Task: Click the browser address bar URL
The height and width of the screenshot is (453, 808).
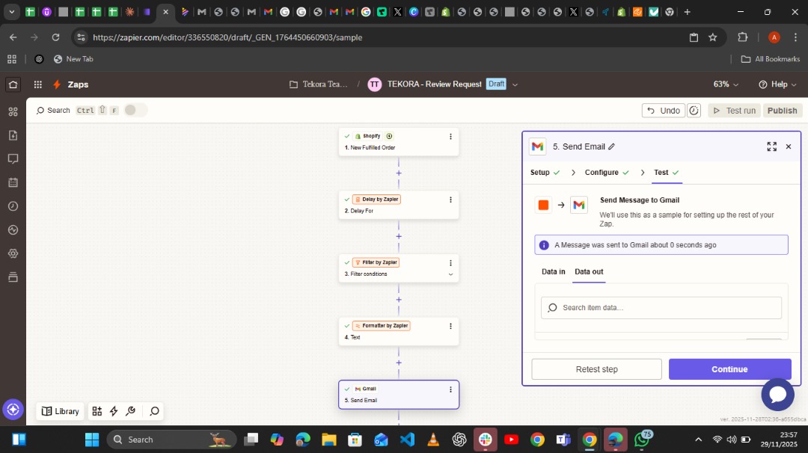Action: click(x=227, y=37)
